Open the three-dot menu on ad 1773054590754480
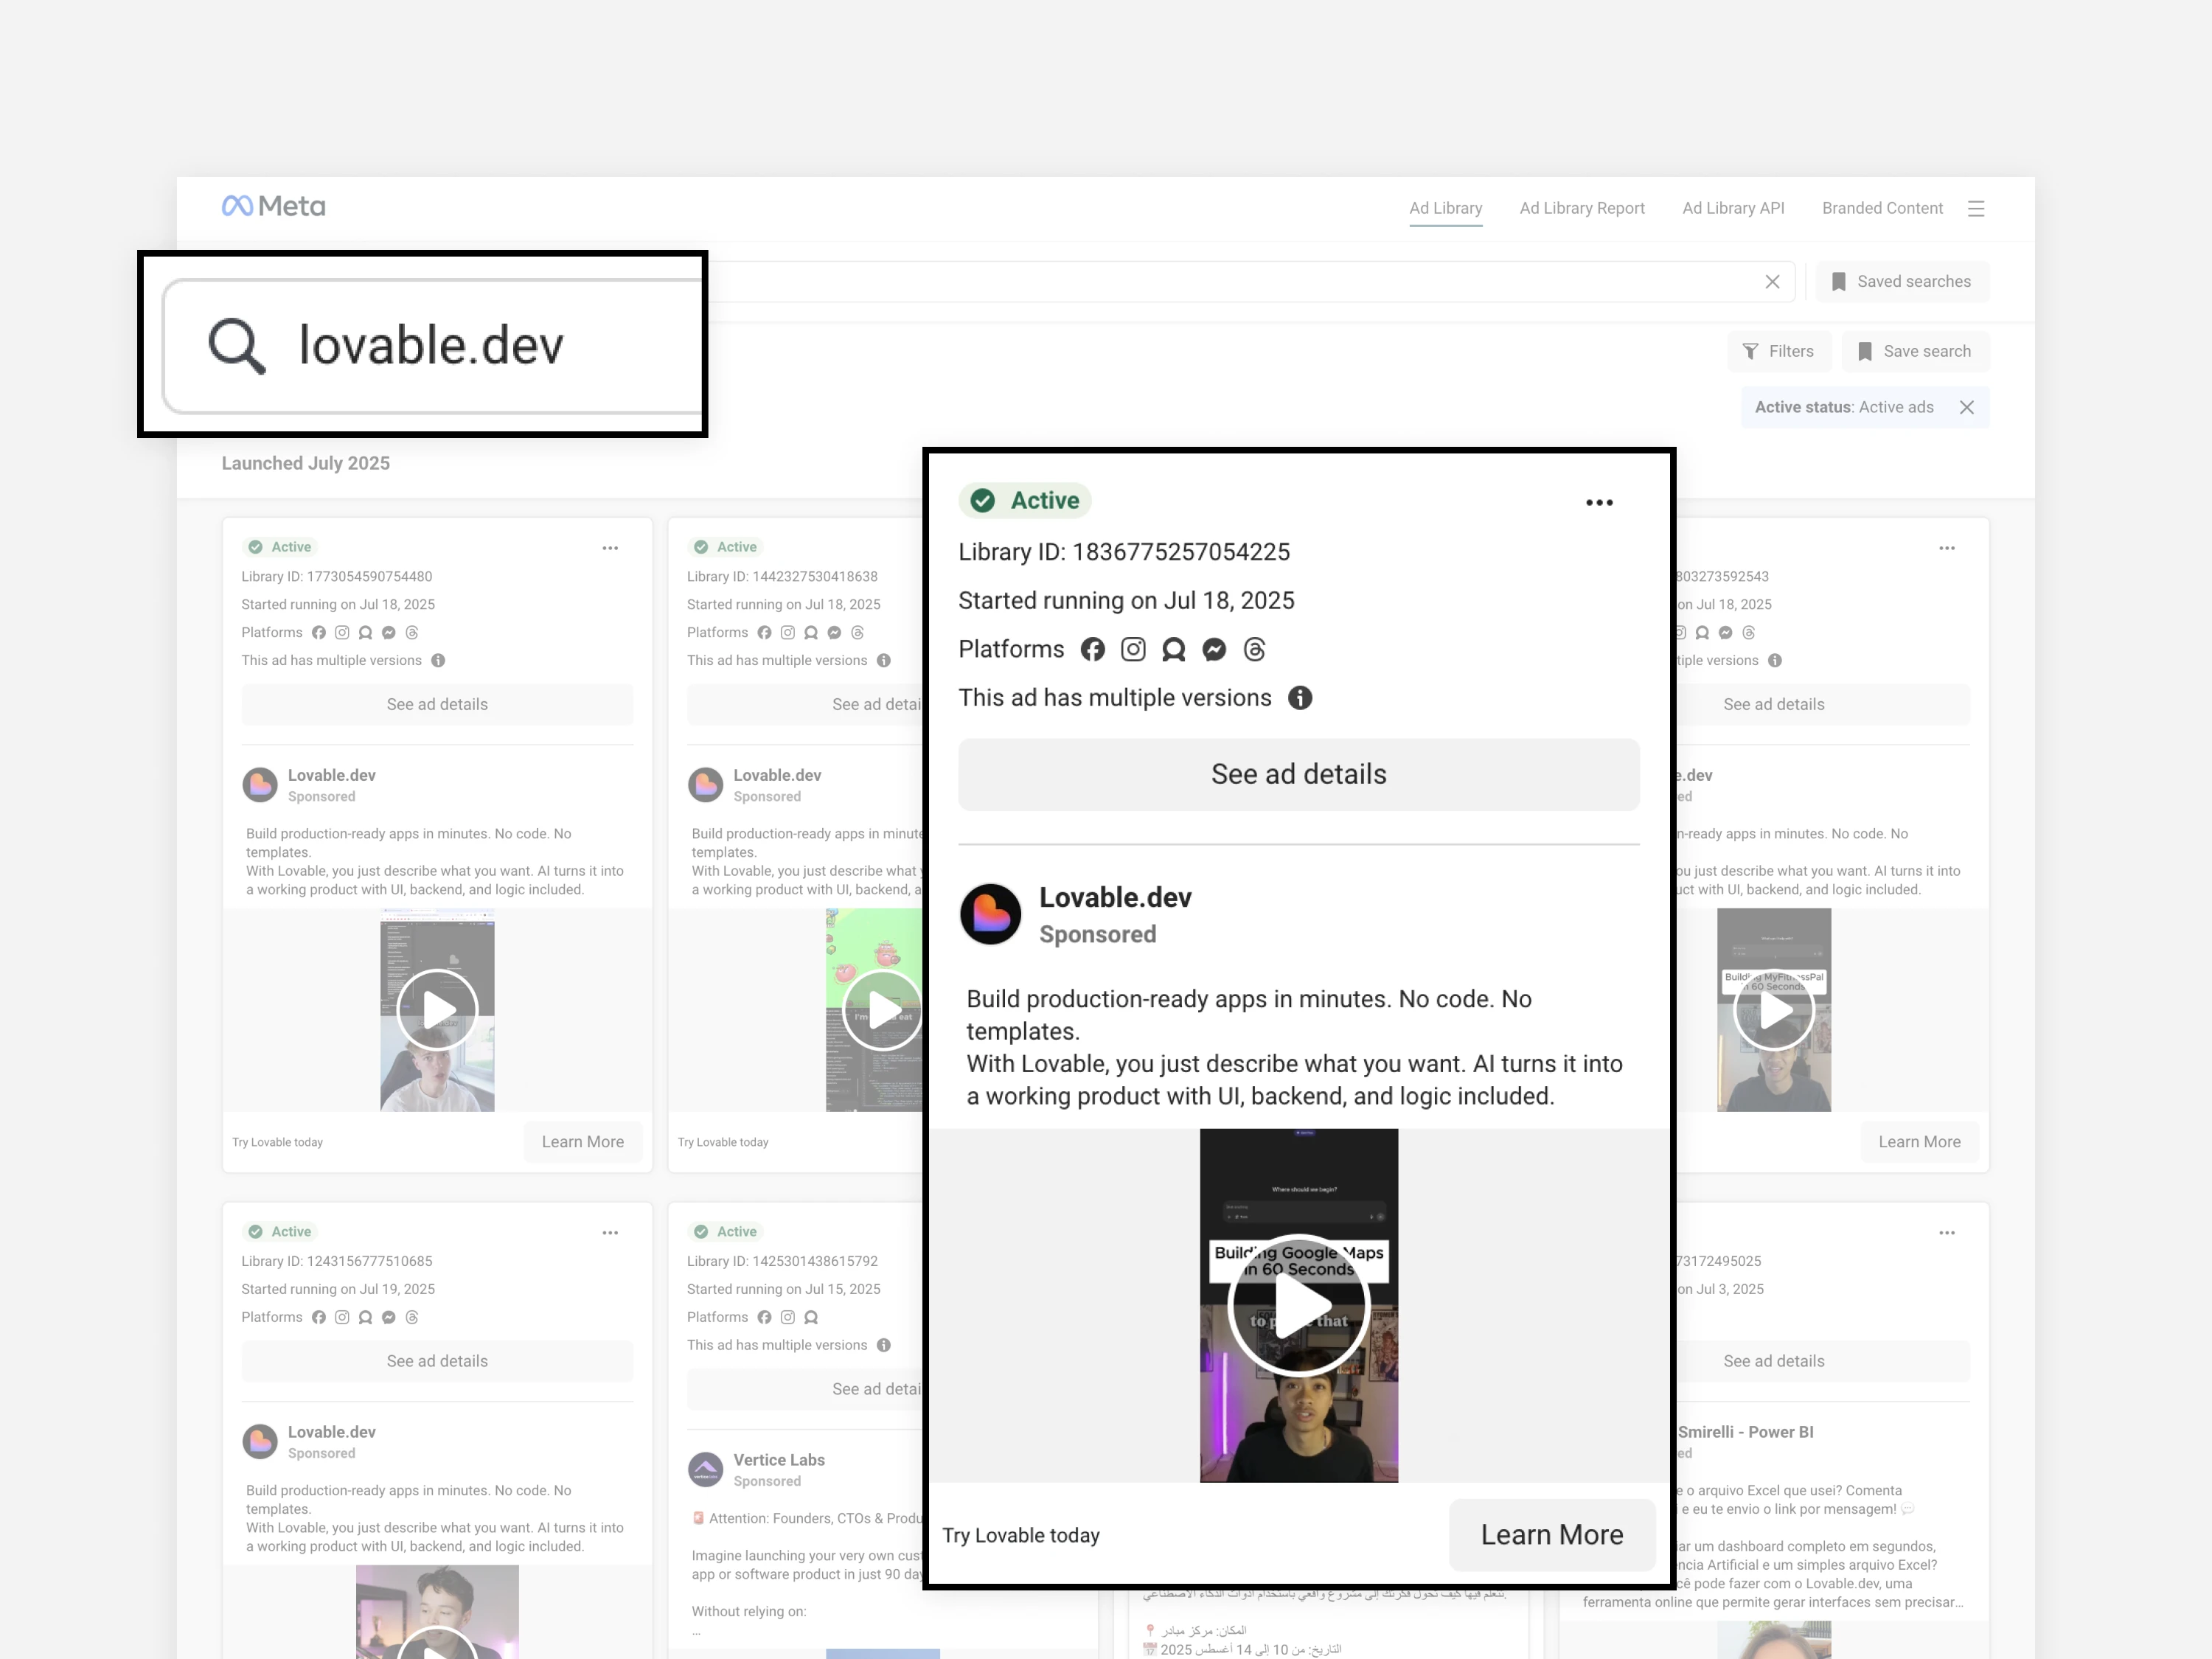The image size is (2212, 1659). (x=610, y=548)
